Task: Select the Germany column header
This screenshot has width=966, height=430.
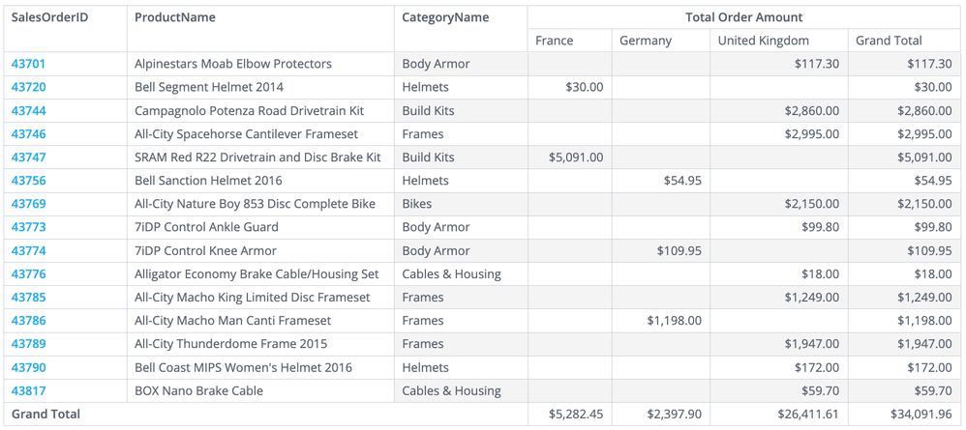Action: [x=645, y=41]
